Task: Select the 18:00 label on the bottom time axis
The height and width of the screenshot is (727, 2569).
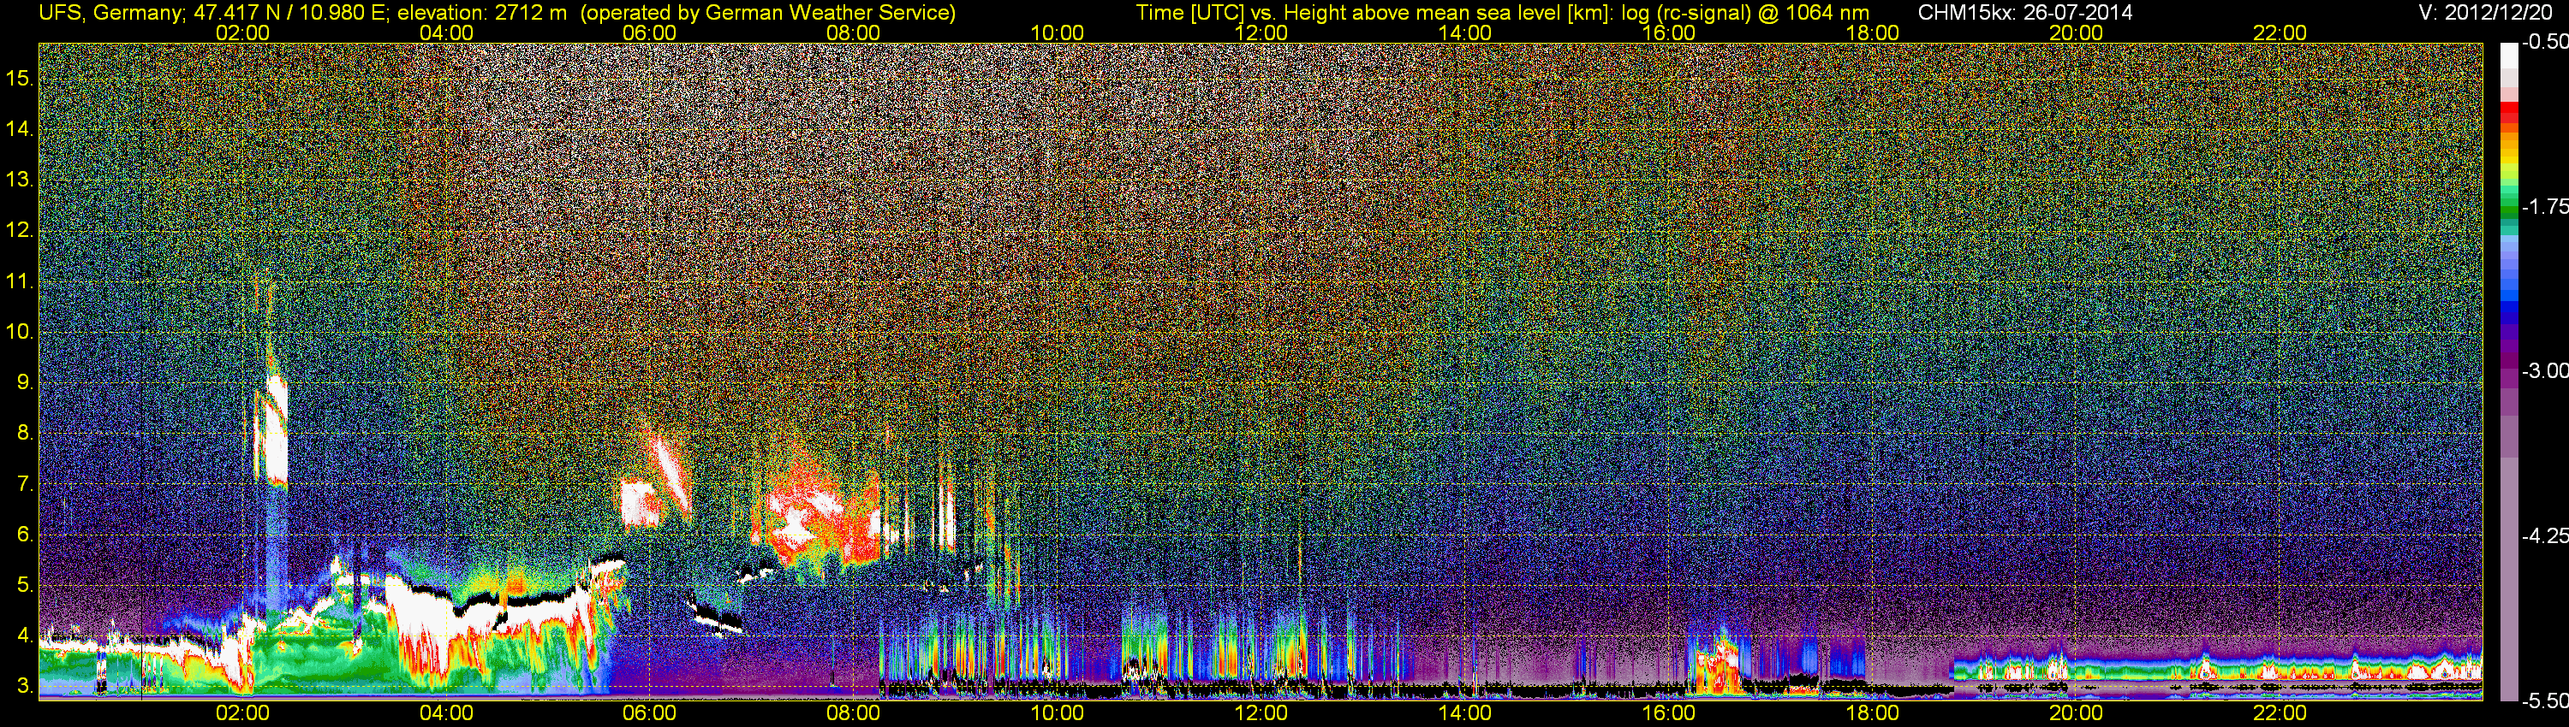Action: 1872,713
